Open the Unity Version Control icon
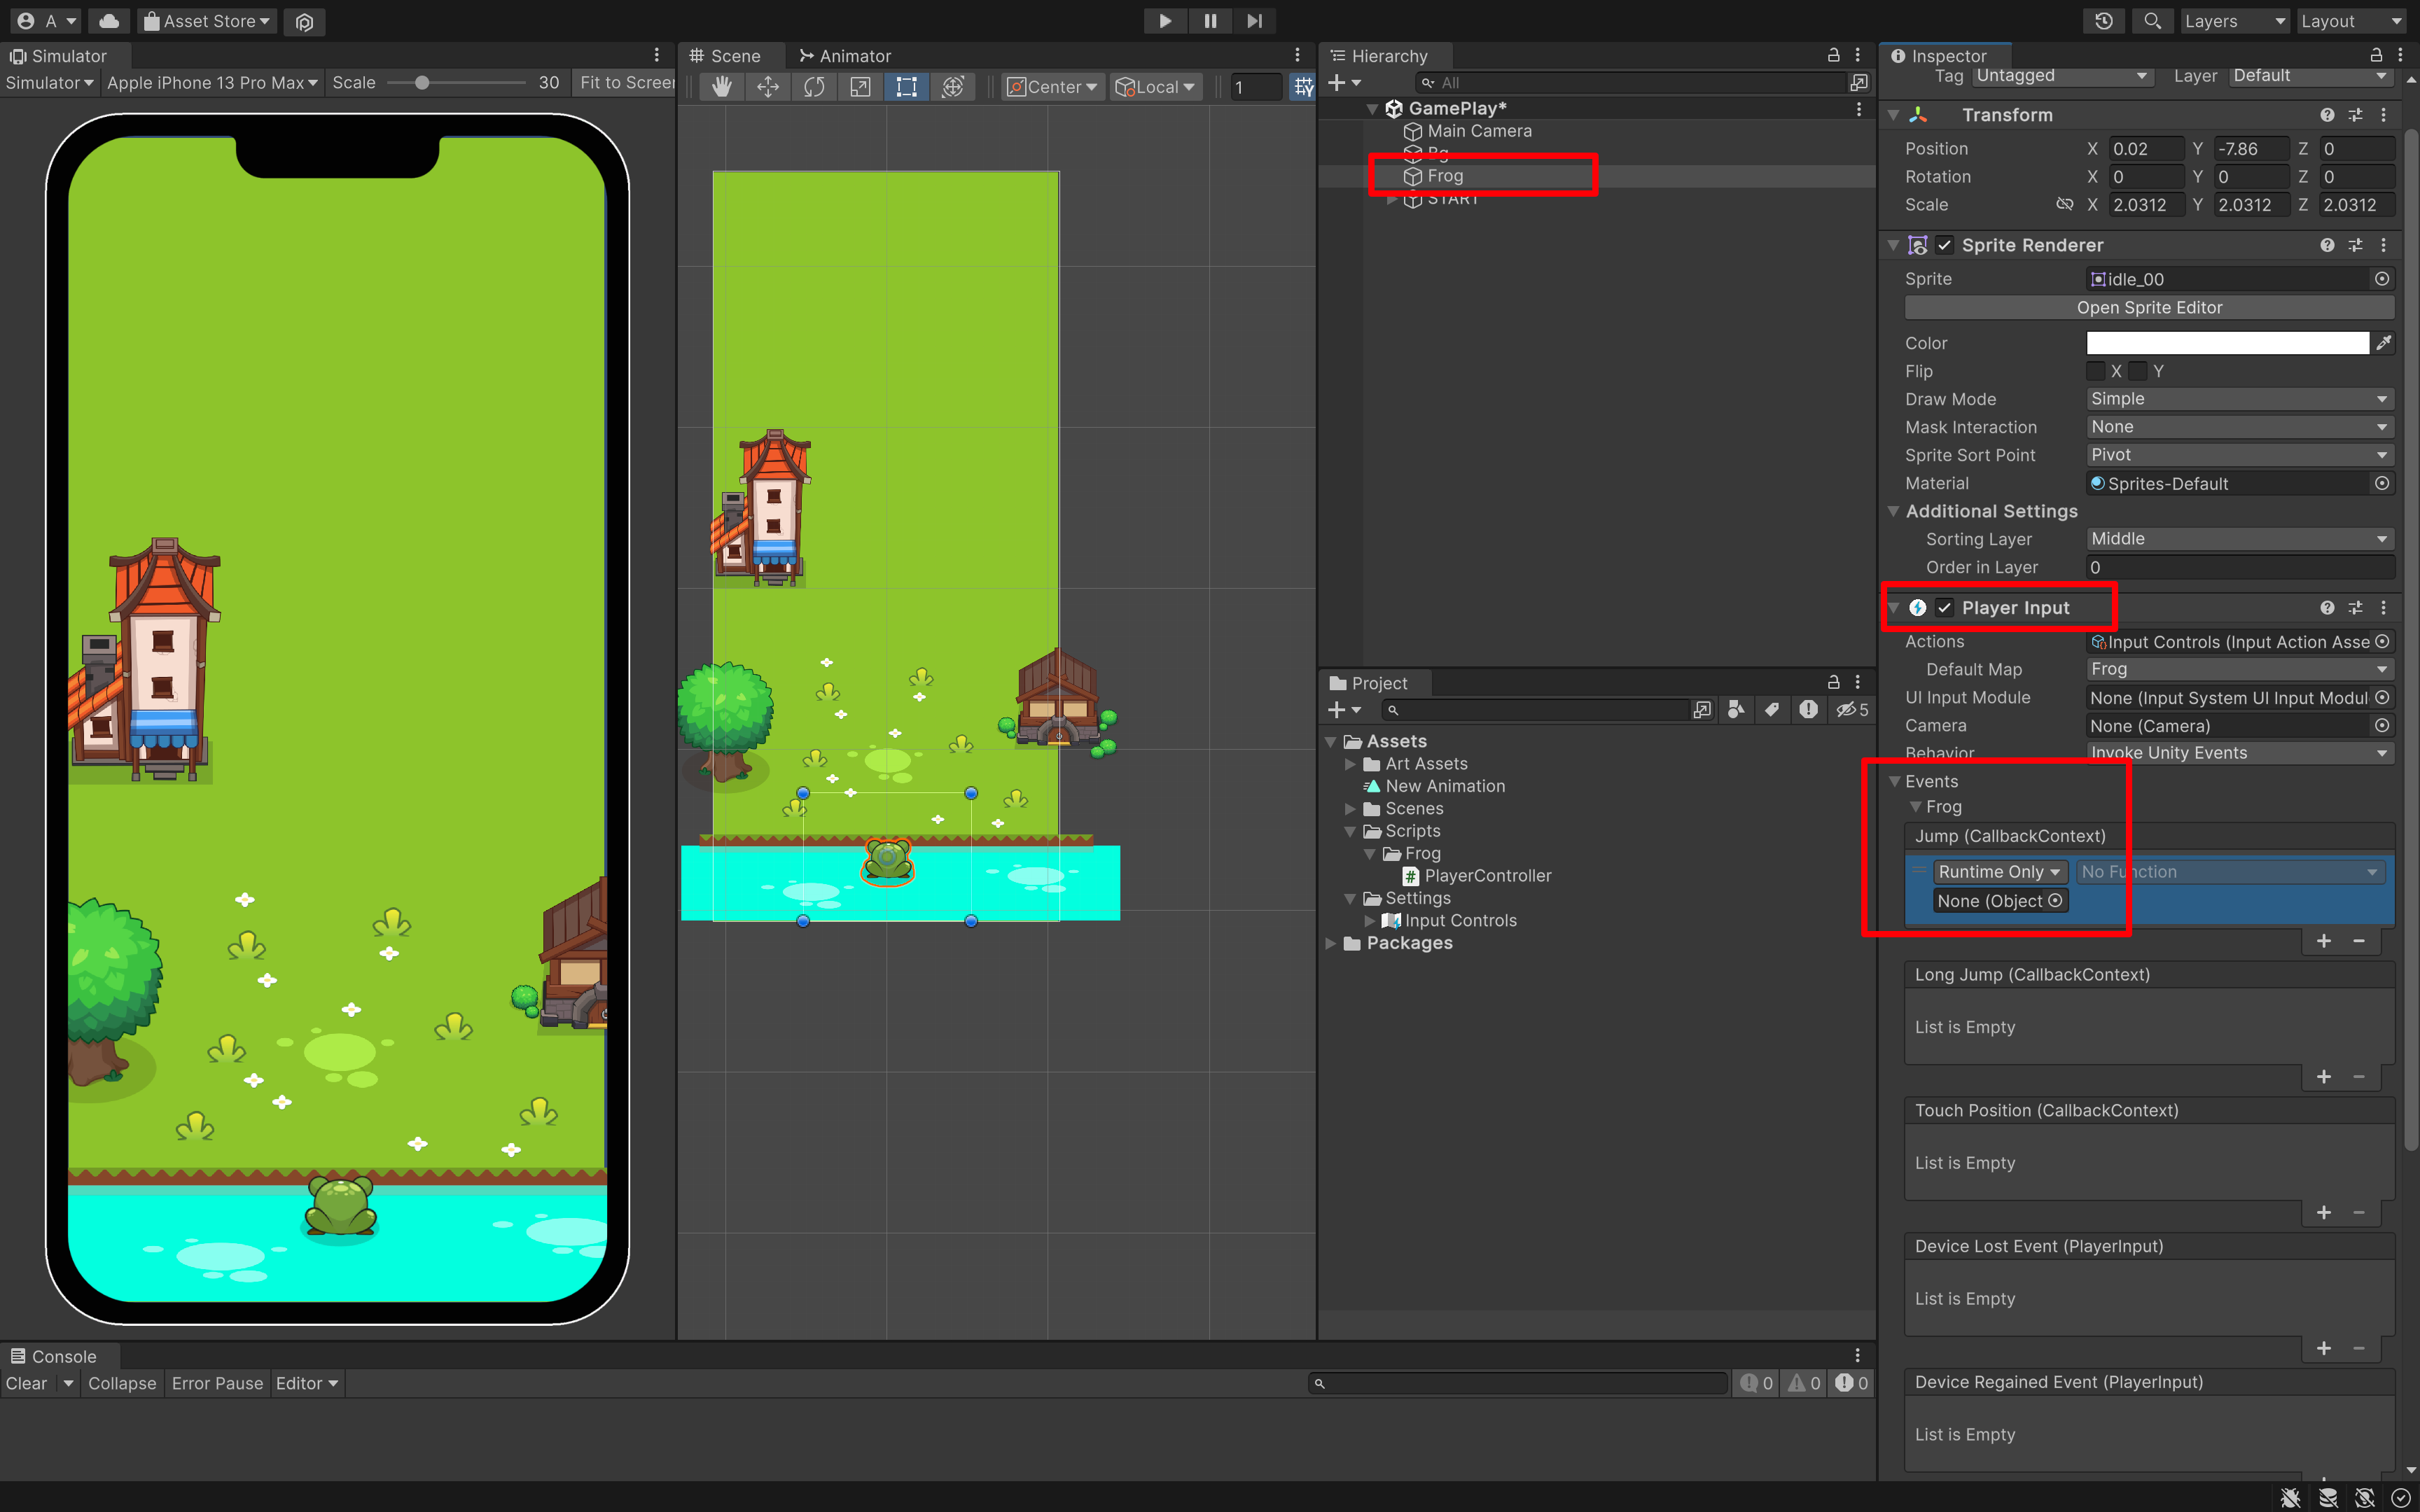 (305, 21)
